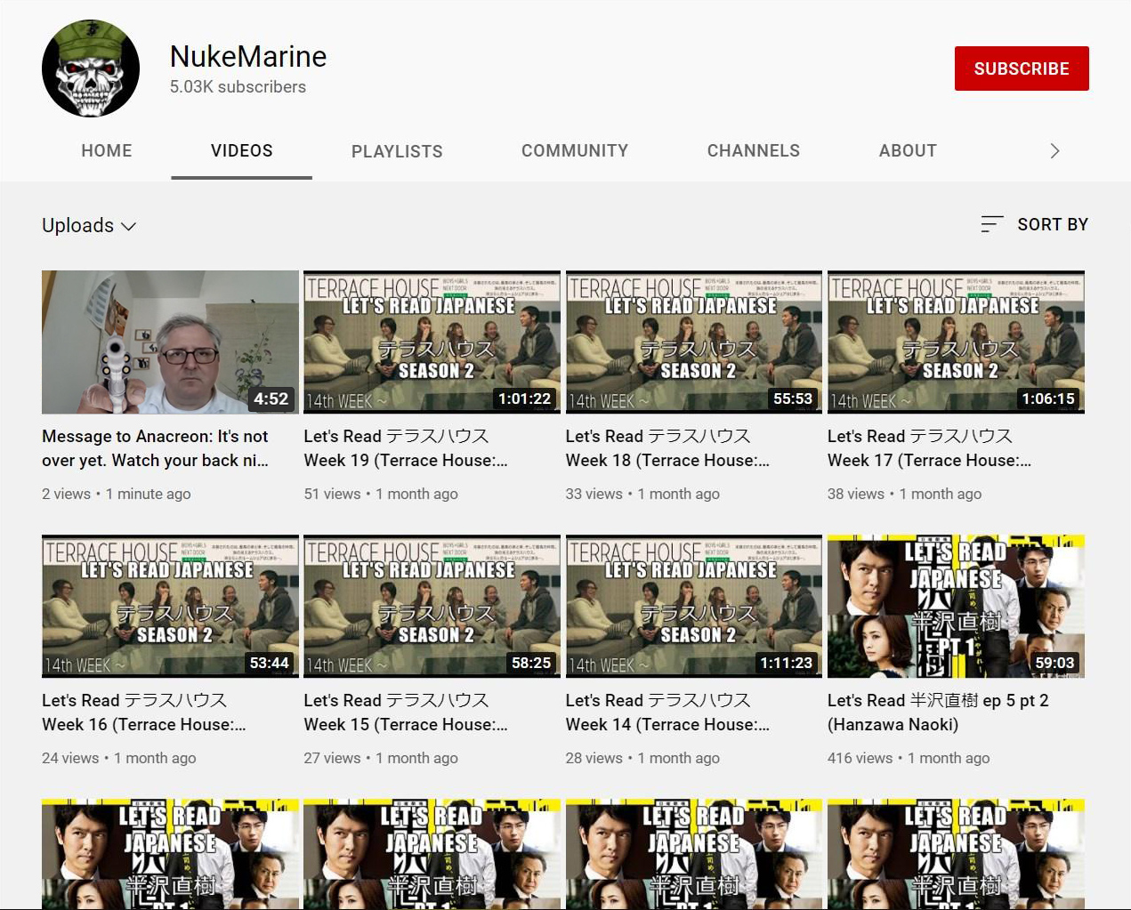Viewport: 1131px width, 910px height.
Task: Play the Week 17 Terrace House thumbnail
Action: coord(956,342)
